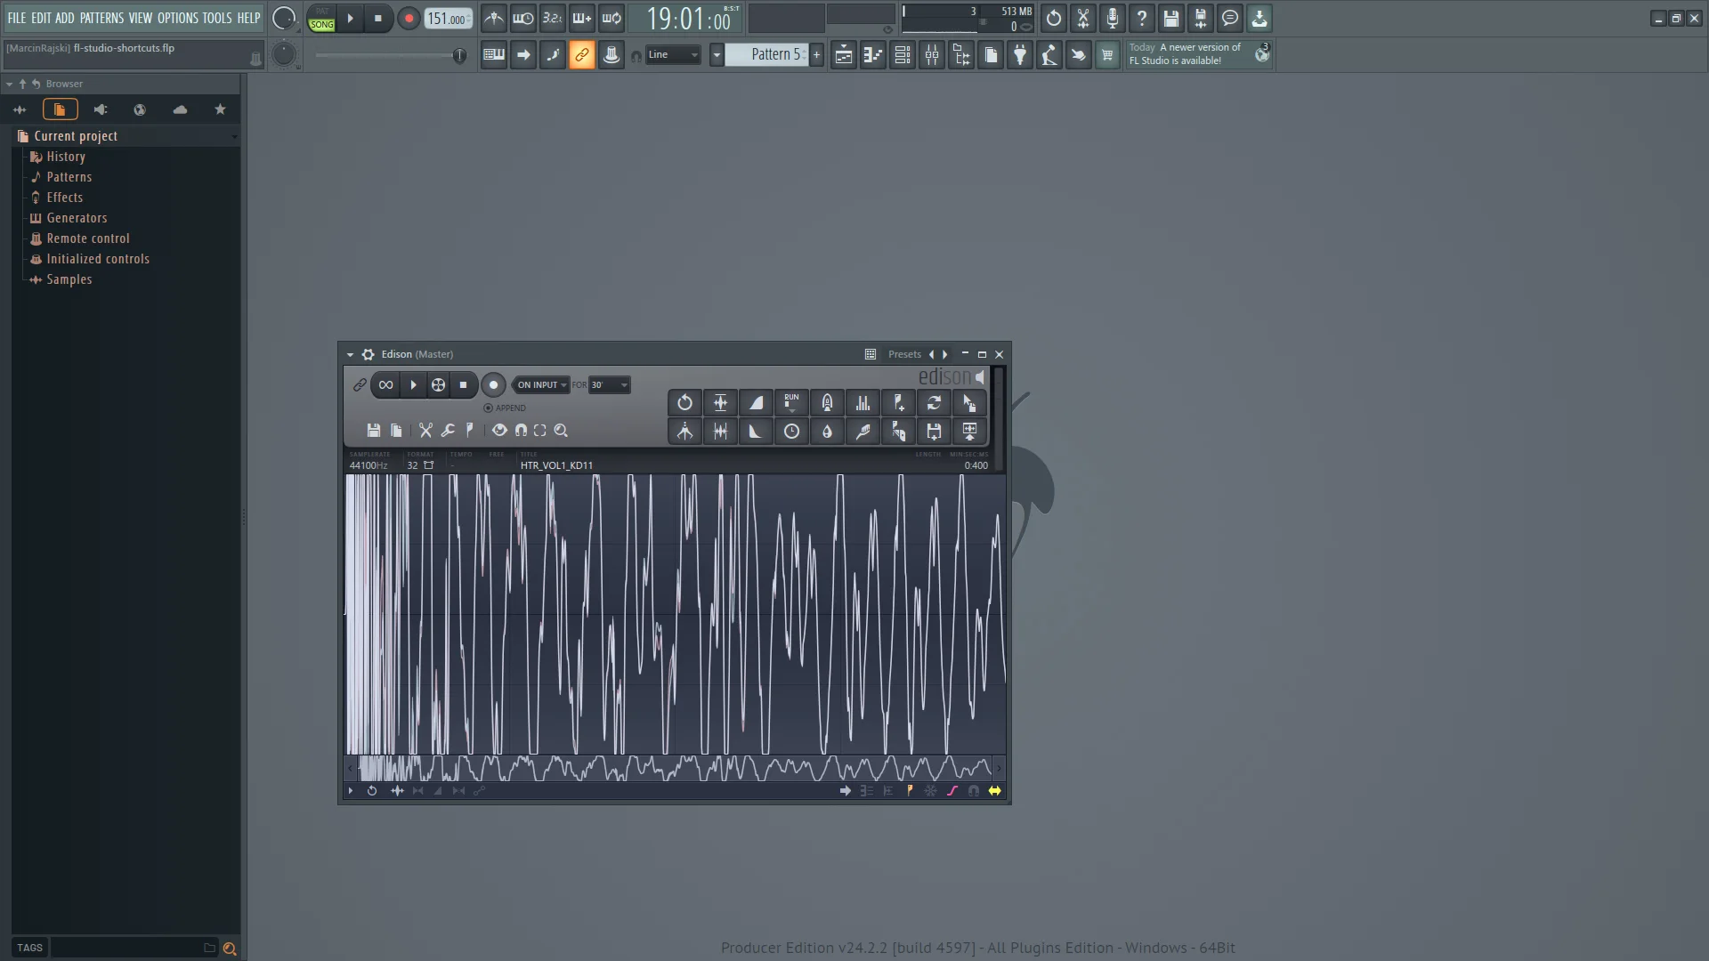The width and height of the screenshot is (1709, 961).
Task: Select Edison's zoom magnifier tool
Action: 561,431
